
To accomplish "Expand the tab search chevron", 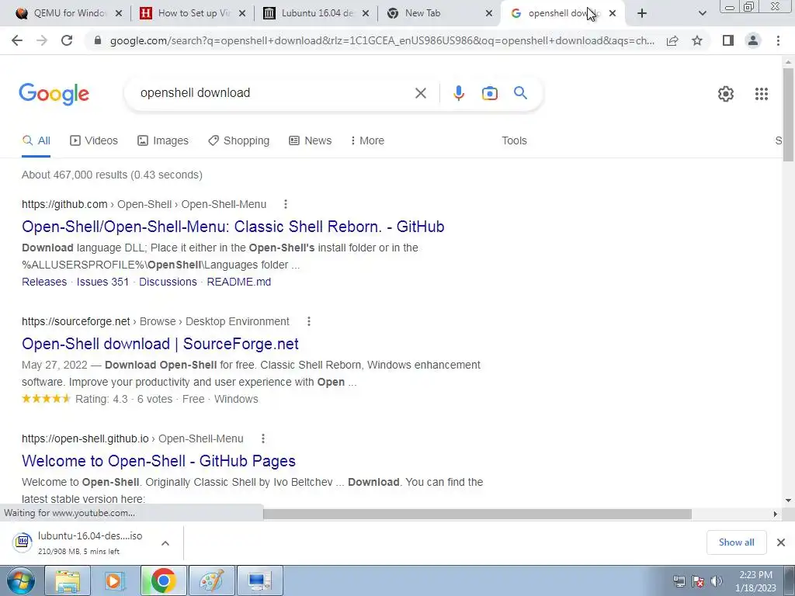I will tap(702, 14).
